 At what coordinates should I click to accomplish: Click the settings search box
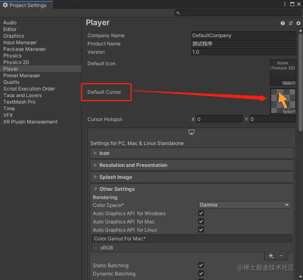238,13
